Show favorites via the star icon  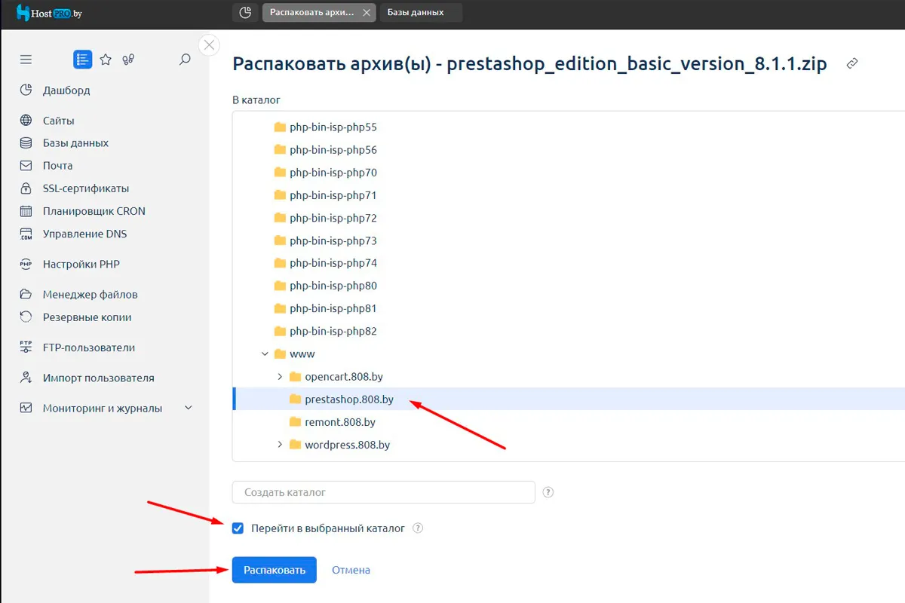point(106,60)
